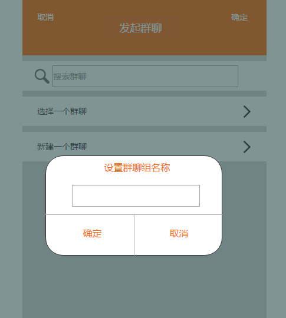Click blank dialog area beside the name field
This screenshot has width=286, height=318.
coord(59,196)
